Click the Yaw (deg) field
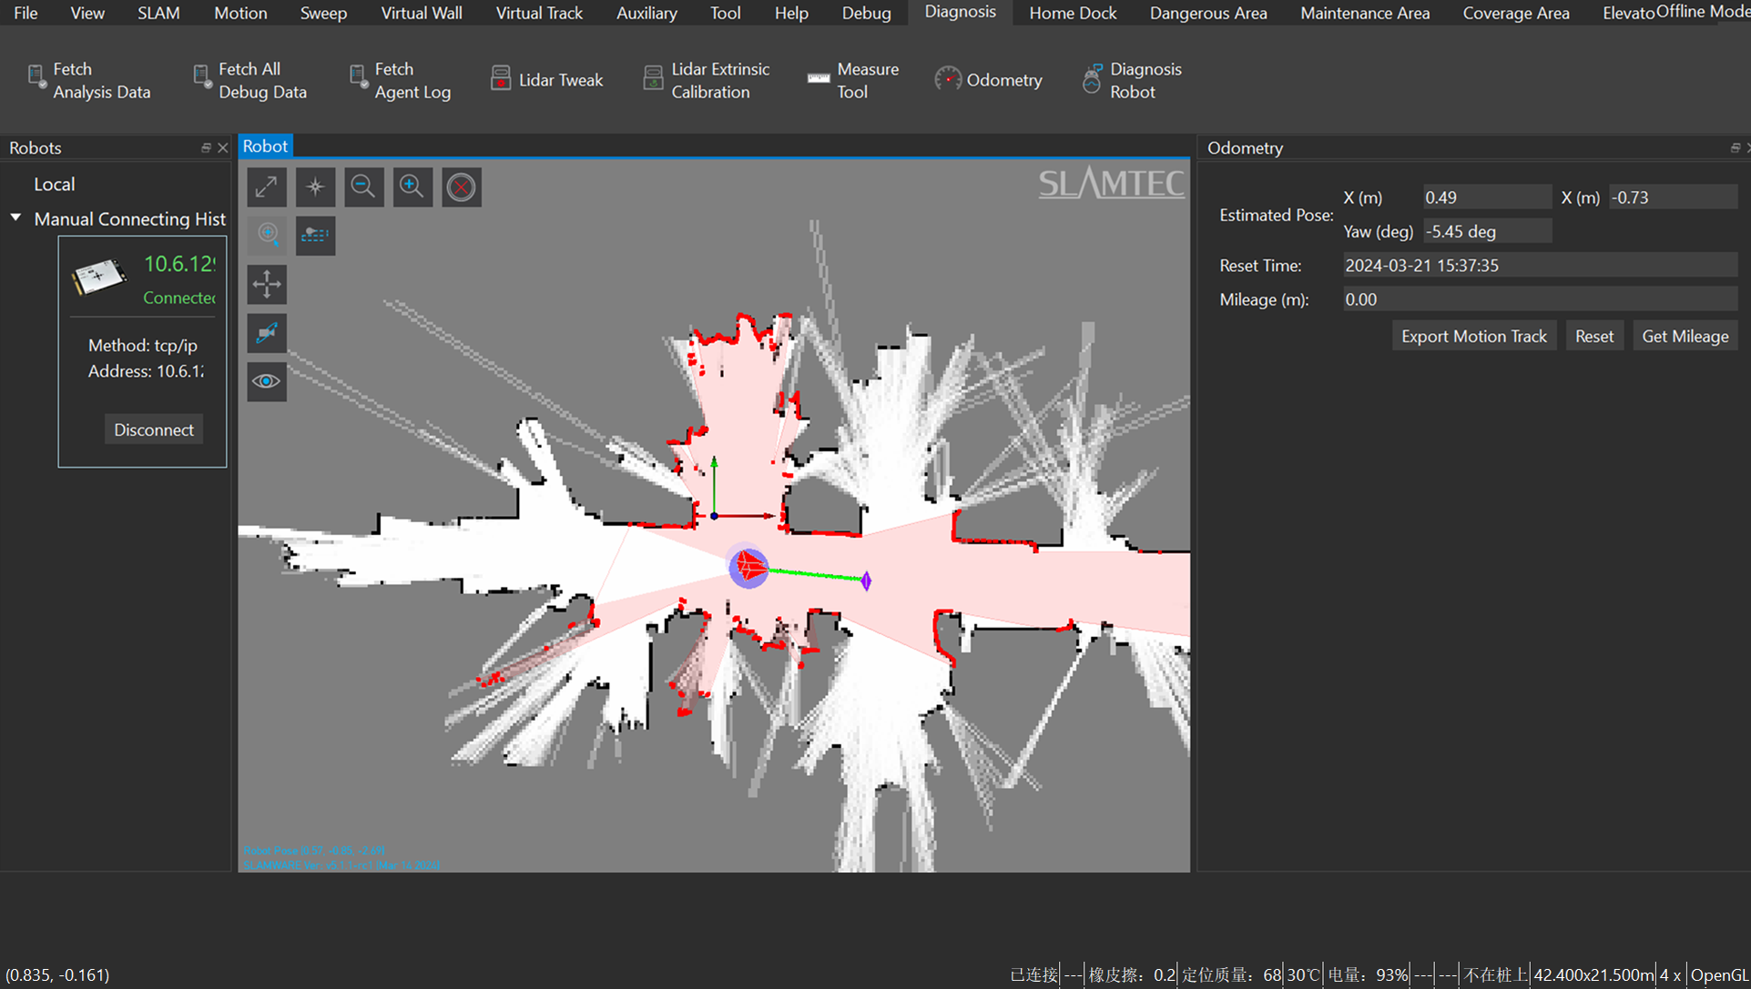Viewport: 1751px width, 989px height. [x=1487, y=231]
